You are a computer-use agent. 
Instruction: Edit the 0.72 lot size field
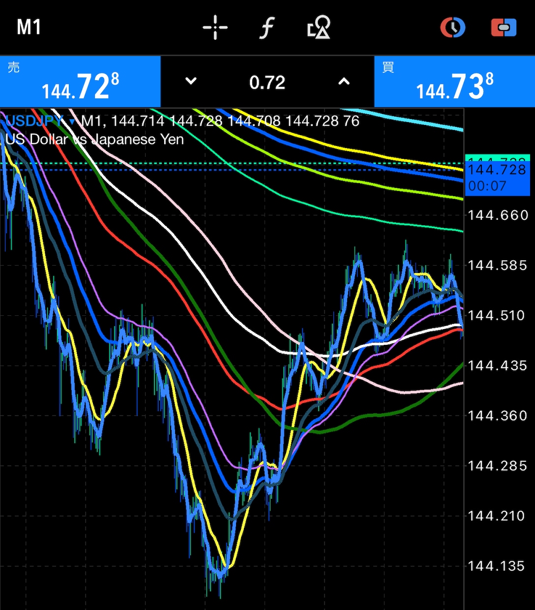click(x=267, y=82)
